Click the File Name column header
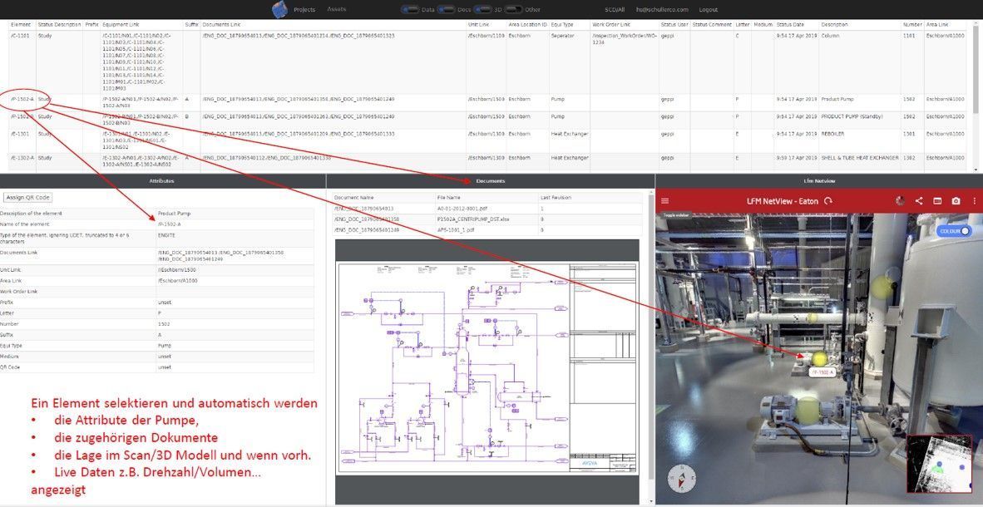Viewport: 983px width, 507px height. (449, 198)
